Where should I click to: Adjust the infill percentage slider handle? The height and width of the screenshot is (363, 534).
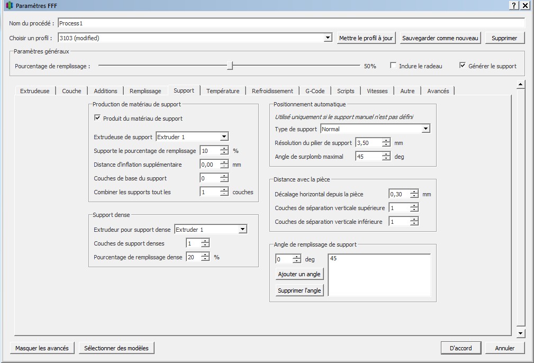(x=230, y=66)
